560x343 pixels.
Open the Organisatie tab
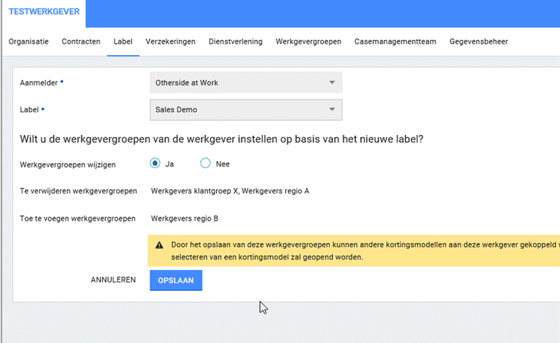(x=29, y=41)
